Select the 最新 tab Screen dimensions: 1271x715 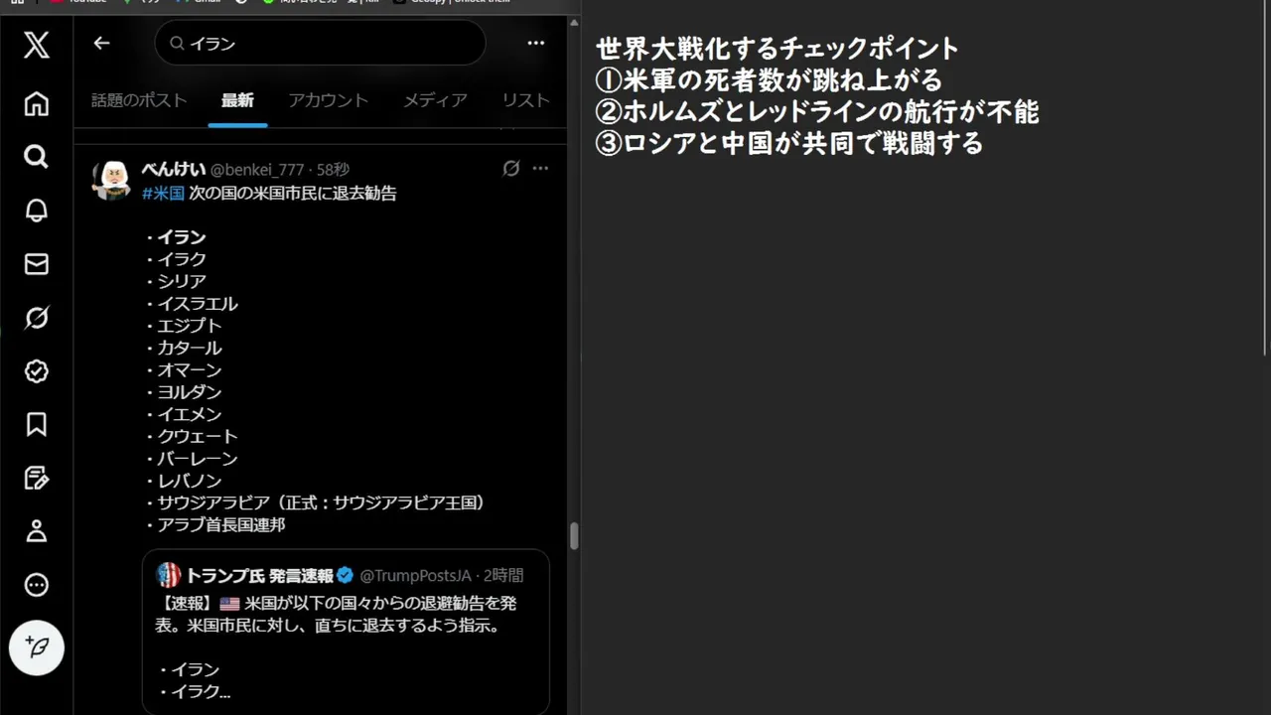(x=237, y=100)
